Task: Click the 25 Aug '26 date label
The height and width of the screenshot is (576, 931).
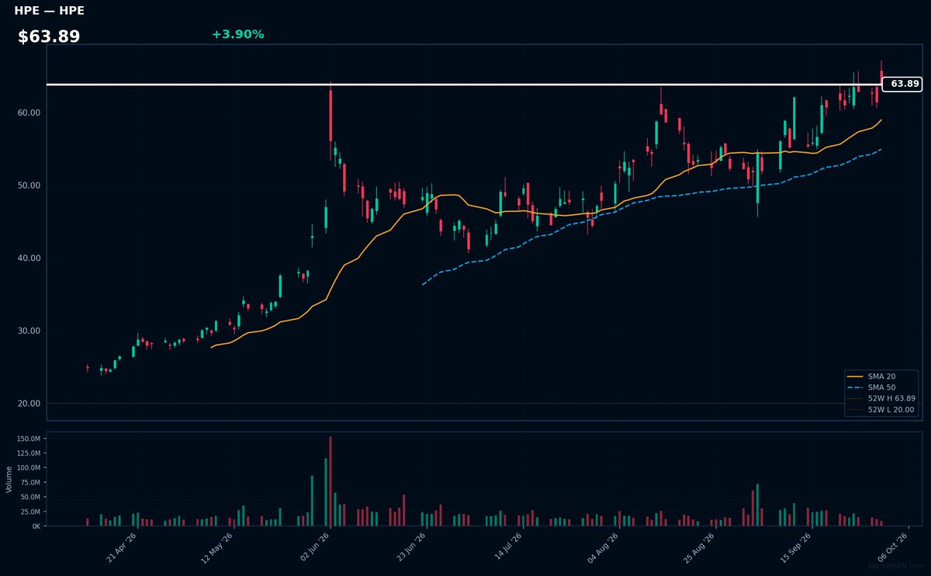Action: click(700, 547)
